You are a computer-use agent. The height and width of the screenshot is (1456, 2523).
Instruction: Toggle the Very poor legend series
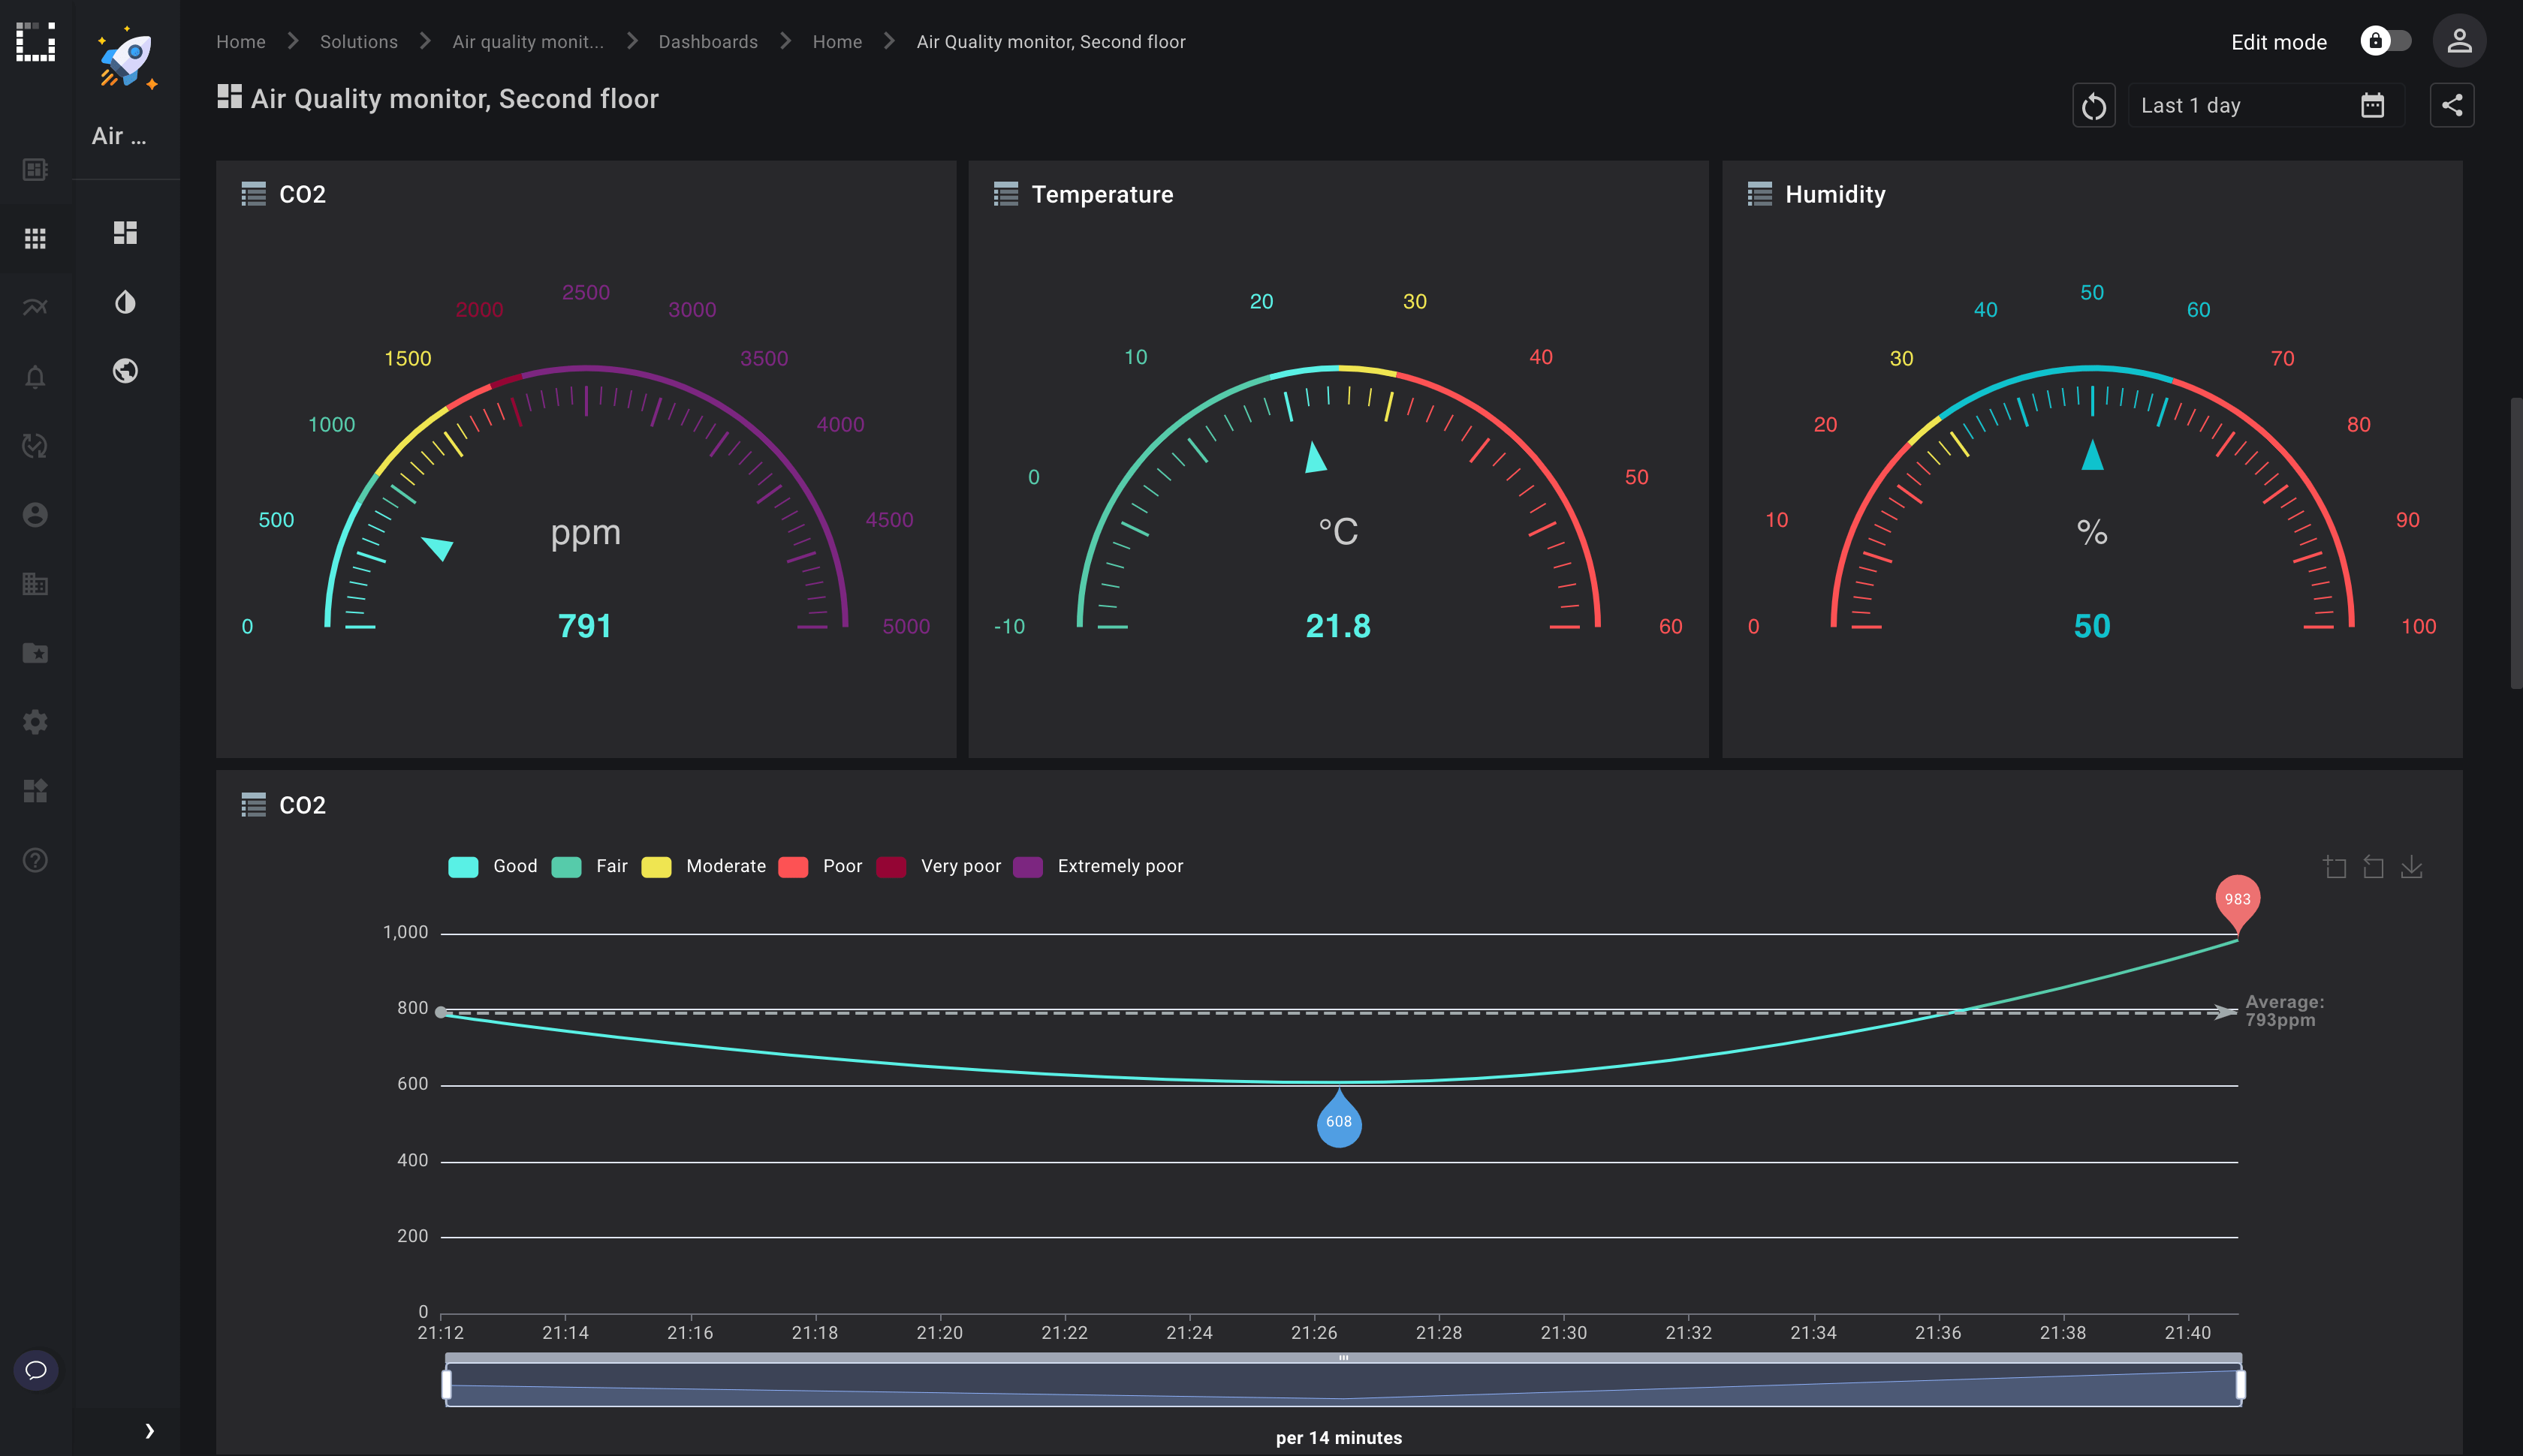[937, 866]
